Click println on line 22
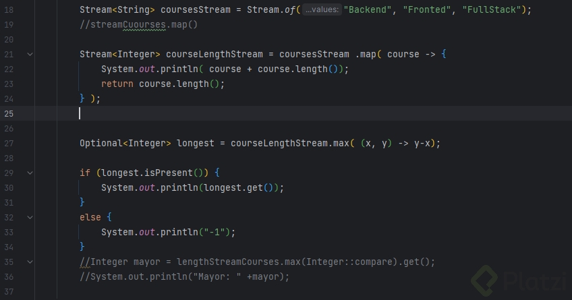Image resolution: width=572 pixels, height=300 pixels. click(x=179, y=69)
